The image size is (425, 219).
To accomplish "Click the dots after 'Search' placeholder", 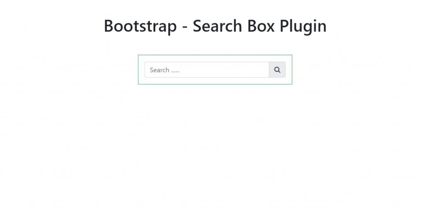I will (176, 72).
